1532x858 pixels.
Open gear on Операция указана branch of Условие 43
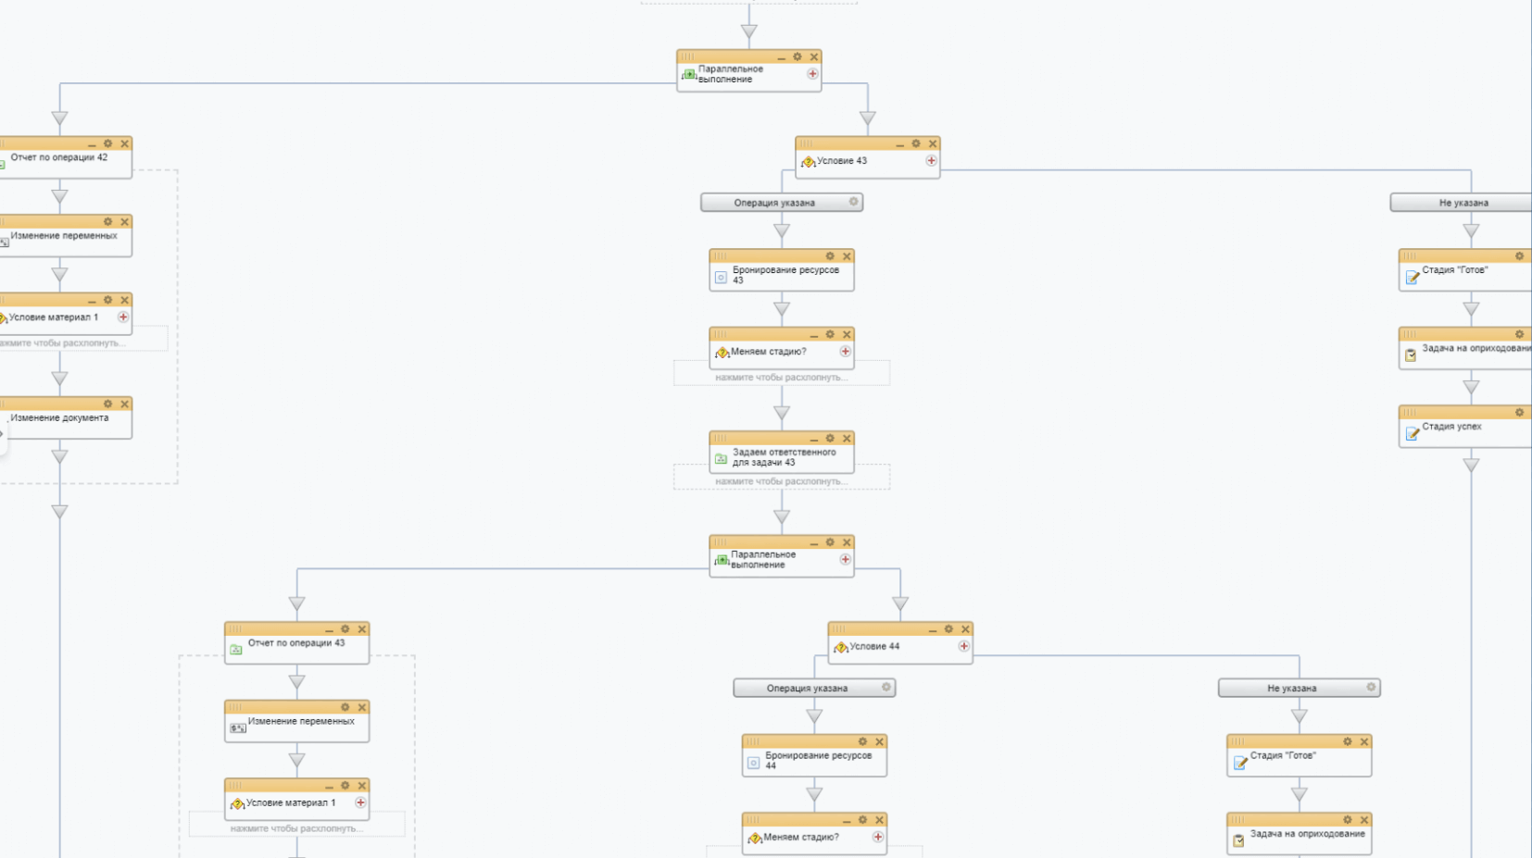853,202
